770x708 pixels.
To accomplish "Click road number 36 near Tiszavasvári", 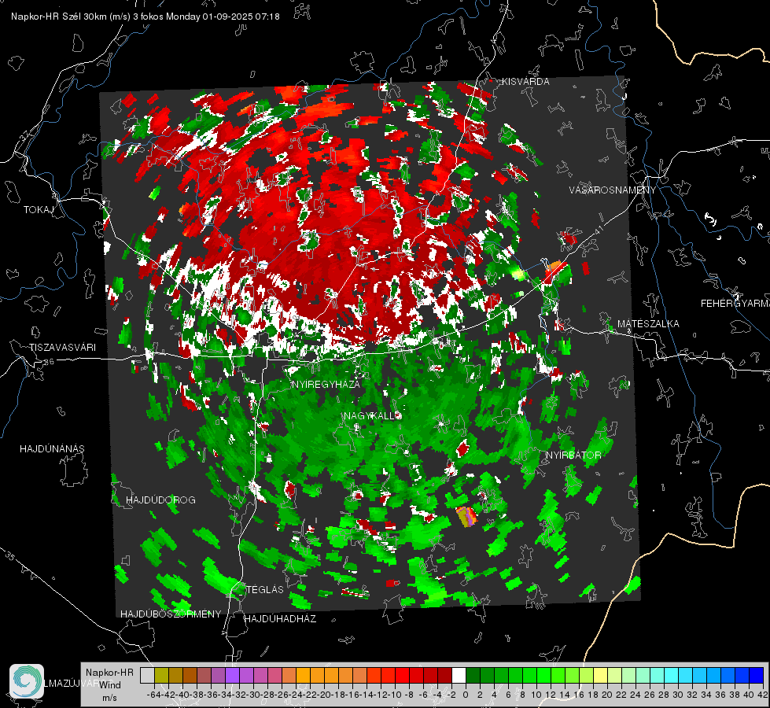I will pyautogui.click(x=49, y=362).
